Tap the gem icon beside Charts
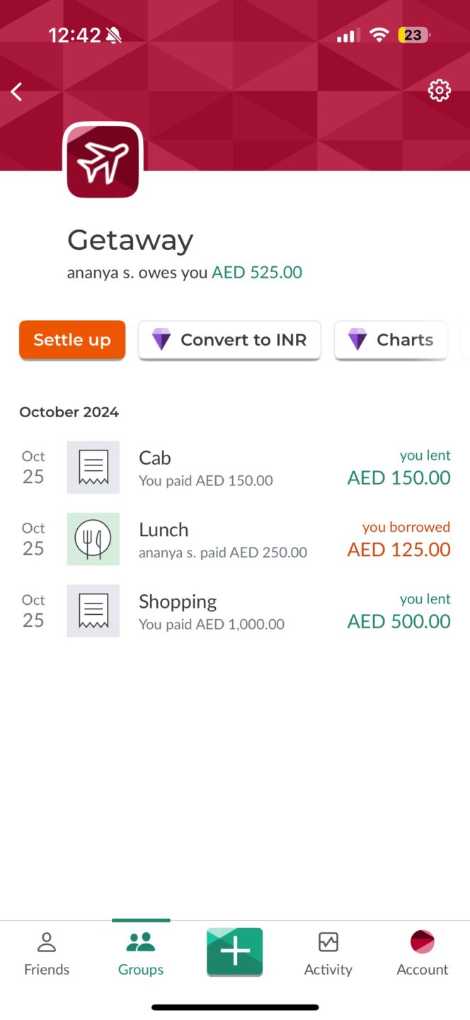 coord(356,340)
